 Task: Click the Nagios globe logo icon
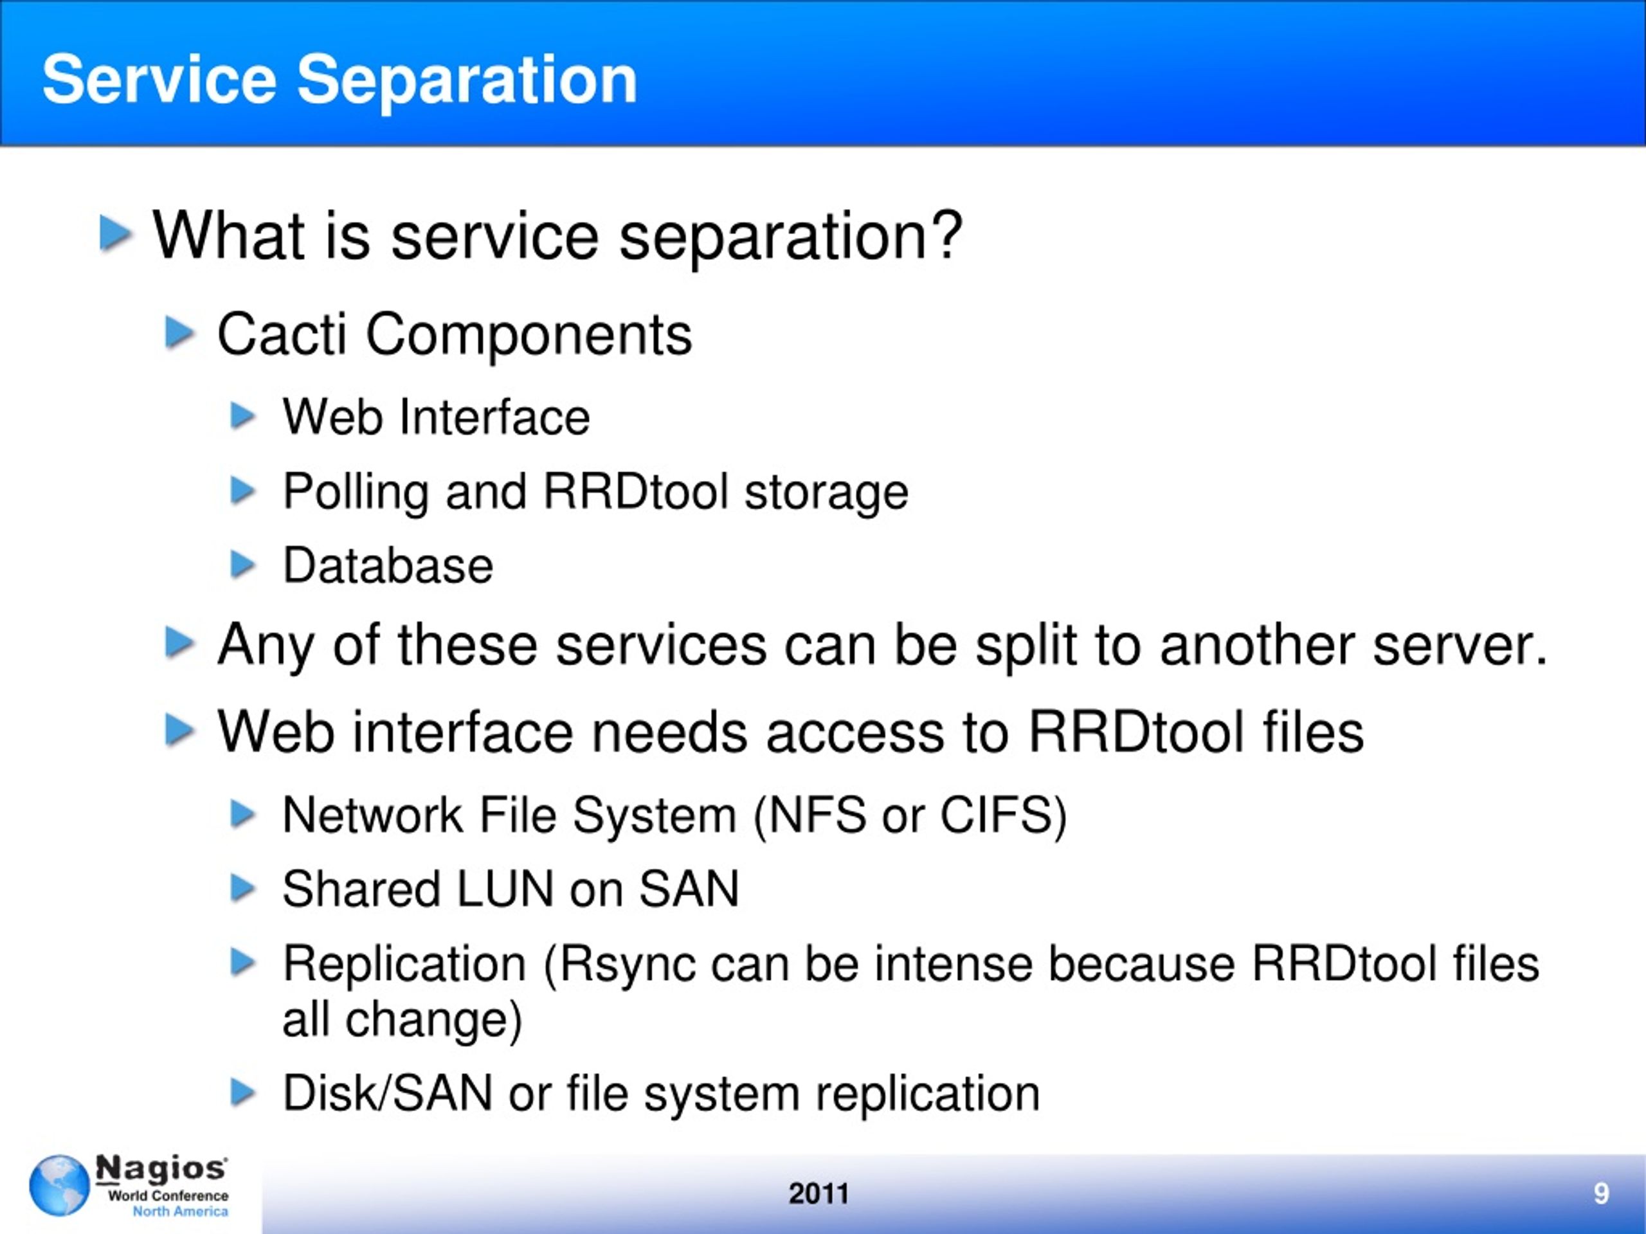60,1185
